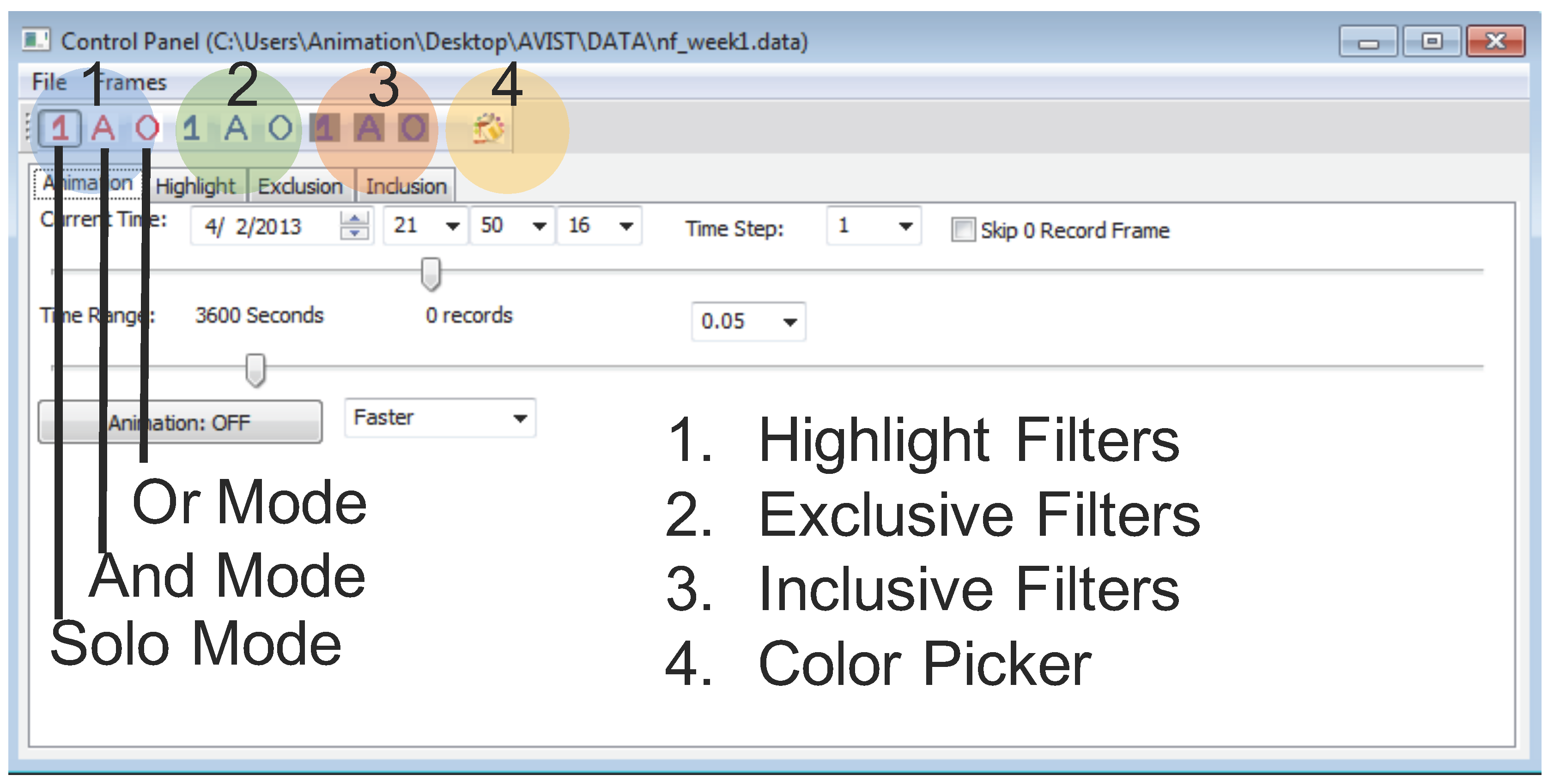1548x781 pixels.
Task: Select blue exclusive filter Or mode icon
Action: [279, 128]
